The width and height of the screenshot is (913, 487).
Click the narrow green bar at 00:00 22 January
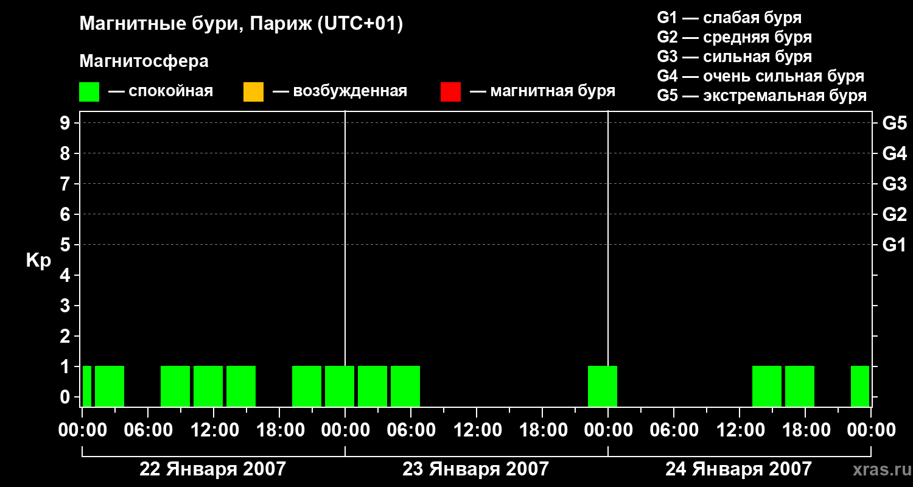coord(87,386)
